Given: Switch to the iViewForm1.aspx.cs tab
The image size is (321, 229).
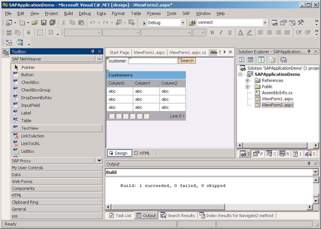Looking at the screenshot, I should (x=187, y=52).
